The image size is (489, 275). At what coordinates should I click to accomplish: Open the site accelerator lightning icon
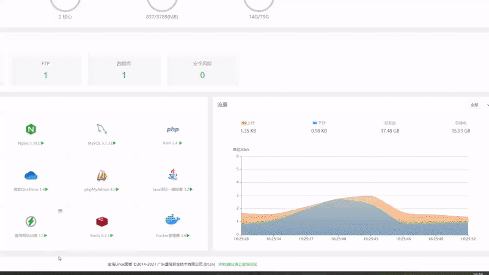(x=31, y=221)
